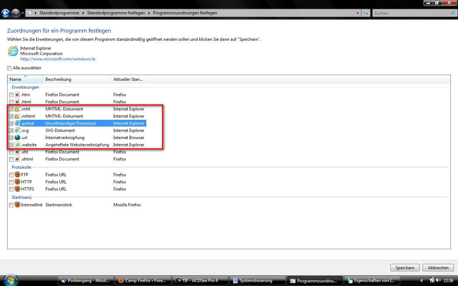Show hidden tray icons arrow

pyautogui.click(x=422, y=281)
